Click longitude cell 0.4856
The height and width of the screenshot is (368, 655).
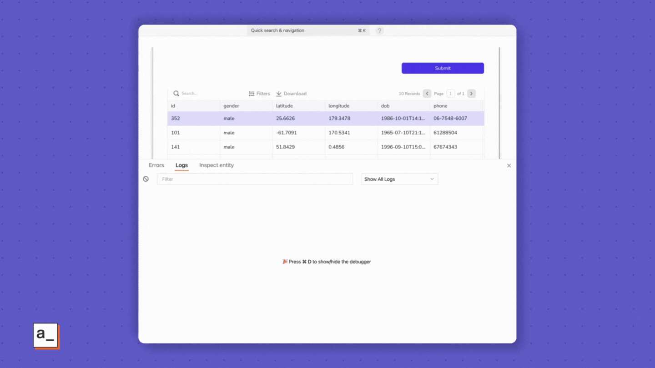pos(336,147)
